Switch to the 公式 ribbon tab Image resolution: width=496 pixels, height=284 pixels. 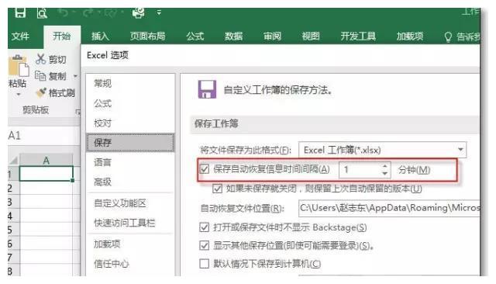coord(195,36)
